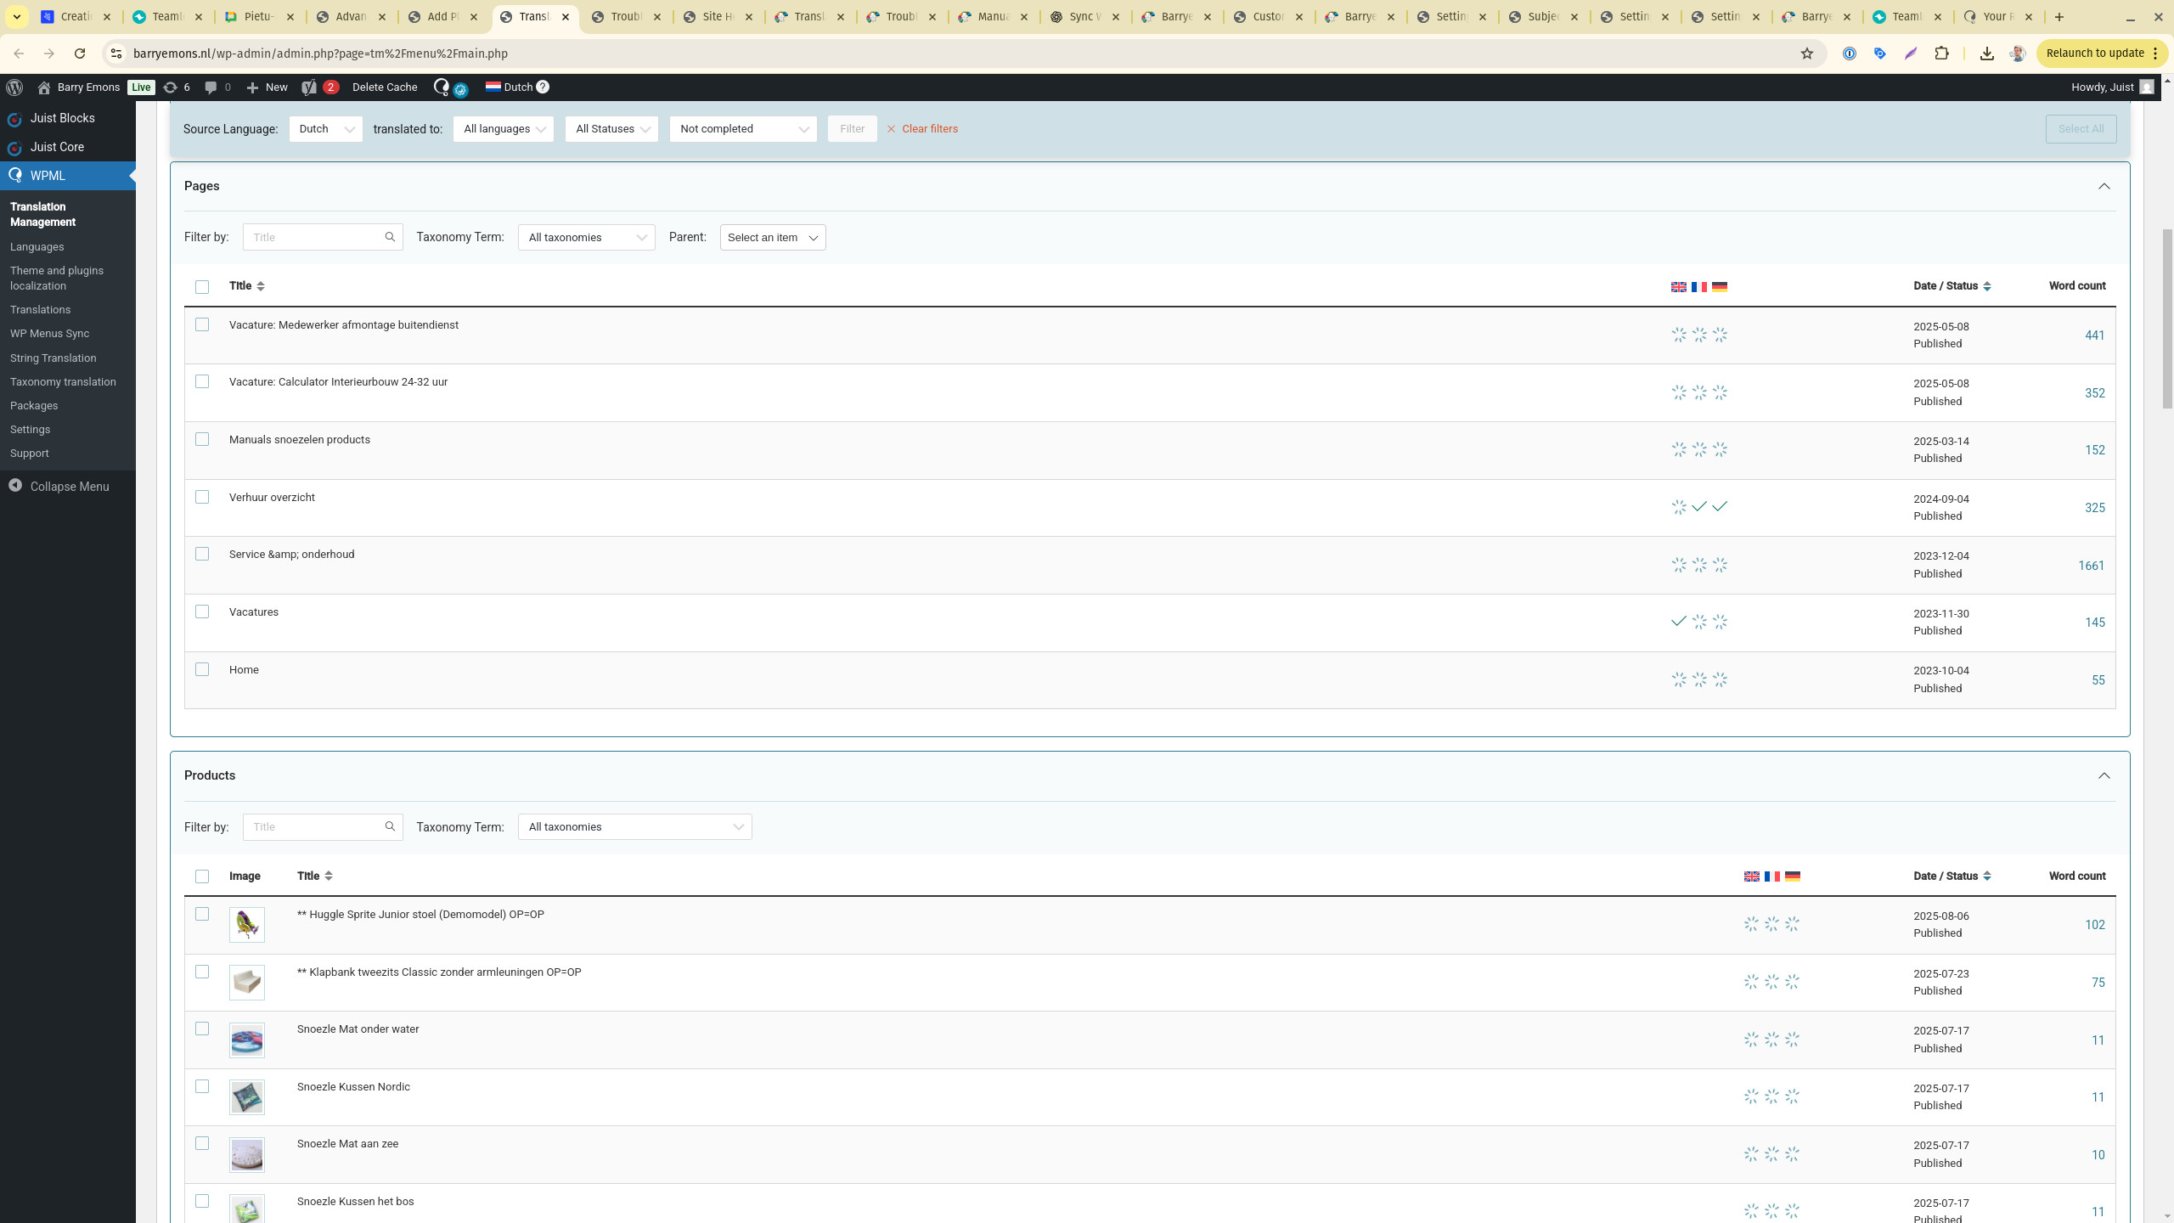
Task: Sort Products by Date / Status arrows
Action: point(1987,876)
